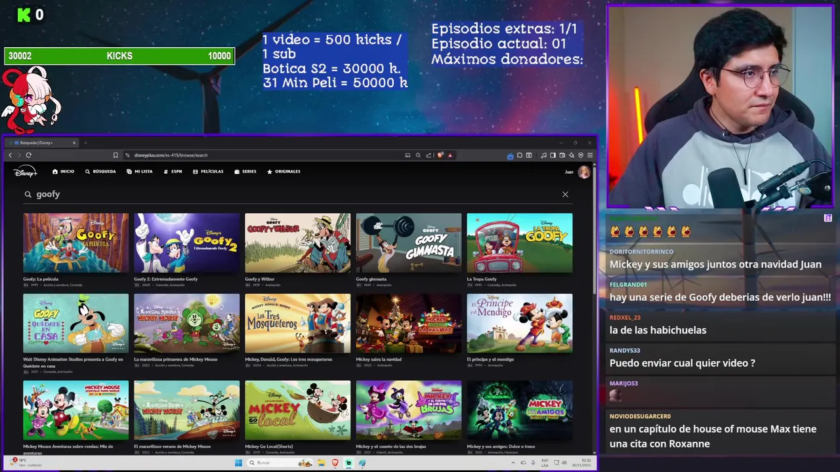Open the browser extensions puzzle icon
The image size is (840, 472).
click(519, 155)
